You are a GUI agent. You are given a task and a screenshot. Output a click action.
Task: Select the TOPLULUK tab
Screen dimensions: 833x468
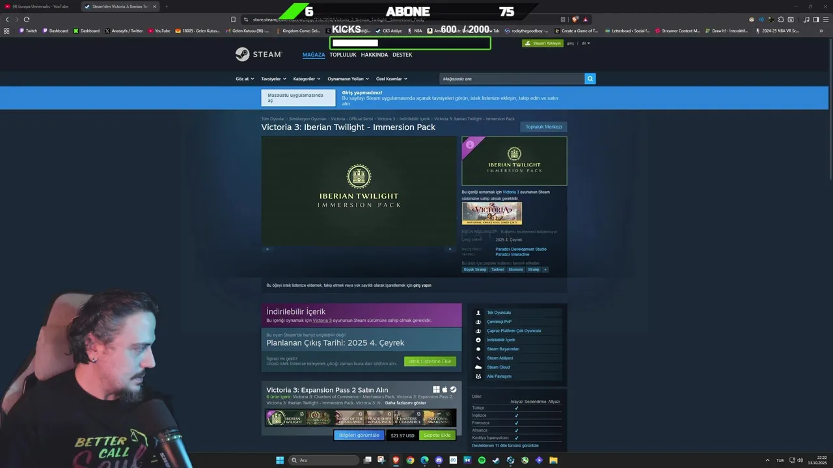point(343,55)
